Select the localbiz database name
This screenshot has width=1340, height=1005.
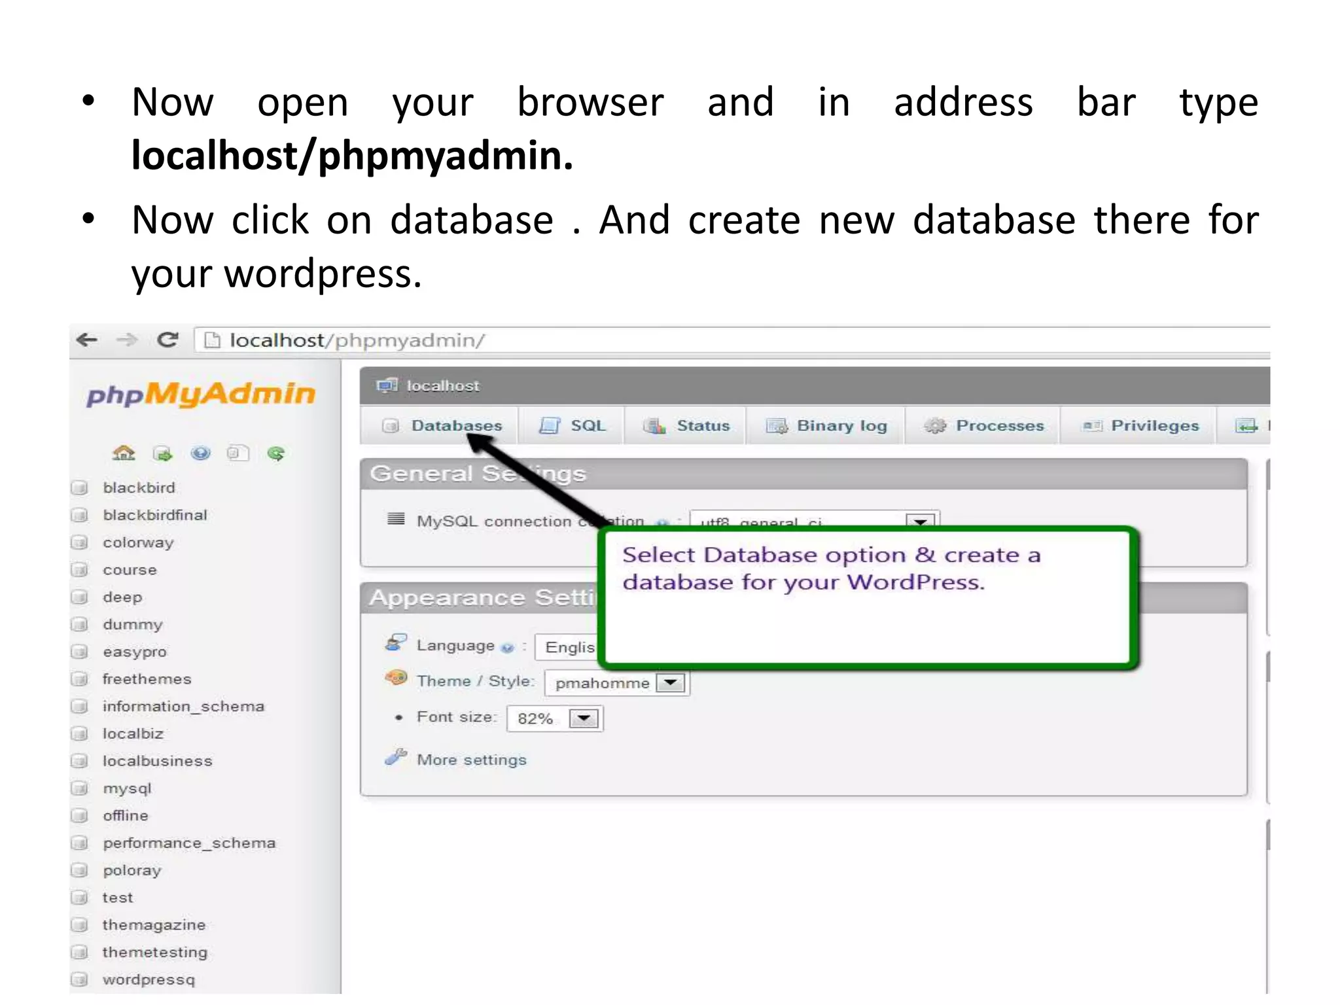[133, 733]
